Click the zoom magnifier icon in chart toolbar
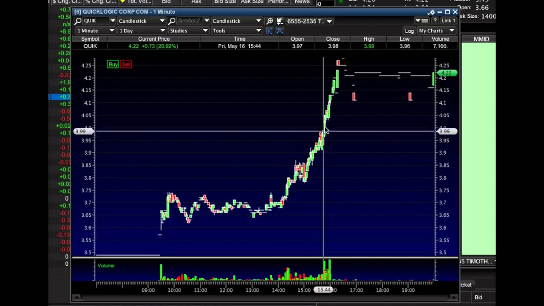 click(269, 21)
